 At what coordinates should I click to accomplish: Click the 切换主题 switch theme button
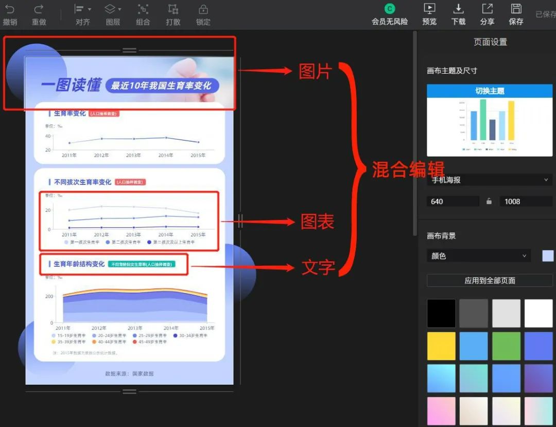[x=490, y=91]
